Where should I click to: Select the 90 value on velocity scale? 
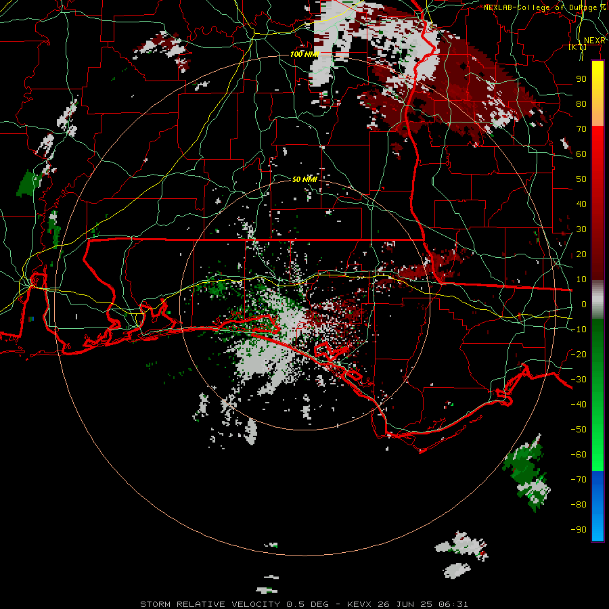(x=581, y=79)
